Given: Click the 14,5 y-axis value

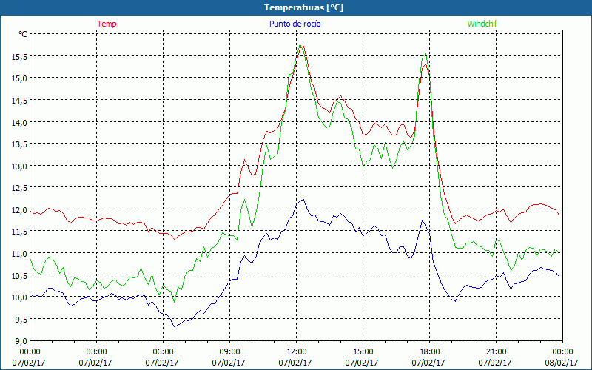Looking at the screenshot, I should point(20,101).
